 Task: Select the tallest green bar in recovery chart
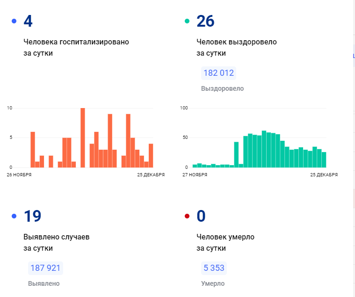point(264,149)
